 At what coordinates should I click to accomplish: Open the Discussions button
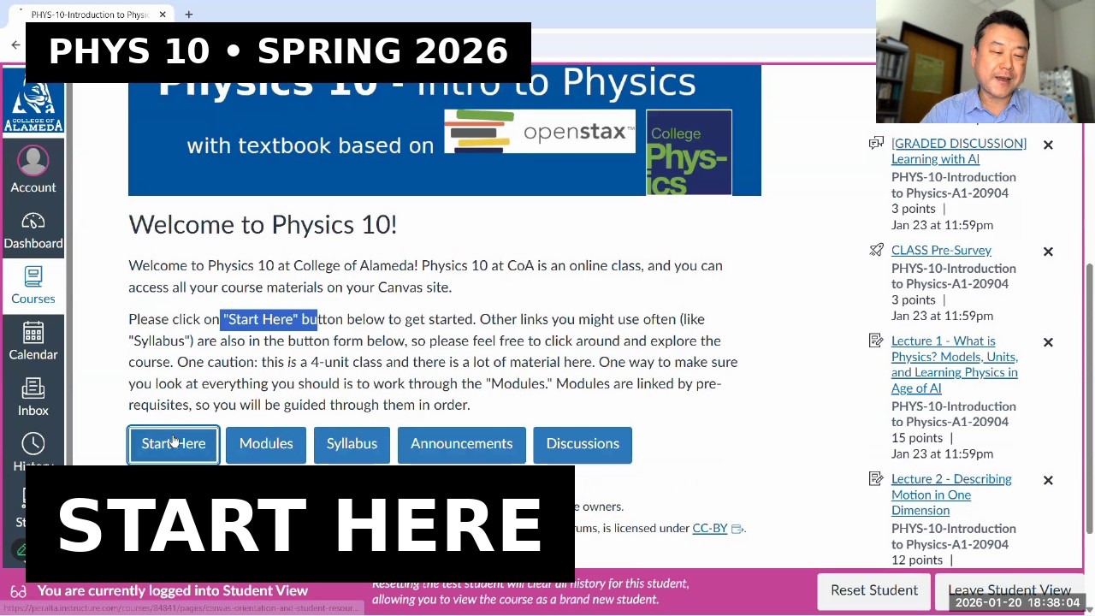(x=583, y=444)
